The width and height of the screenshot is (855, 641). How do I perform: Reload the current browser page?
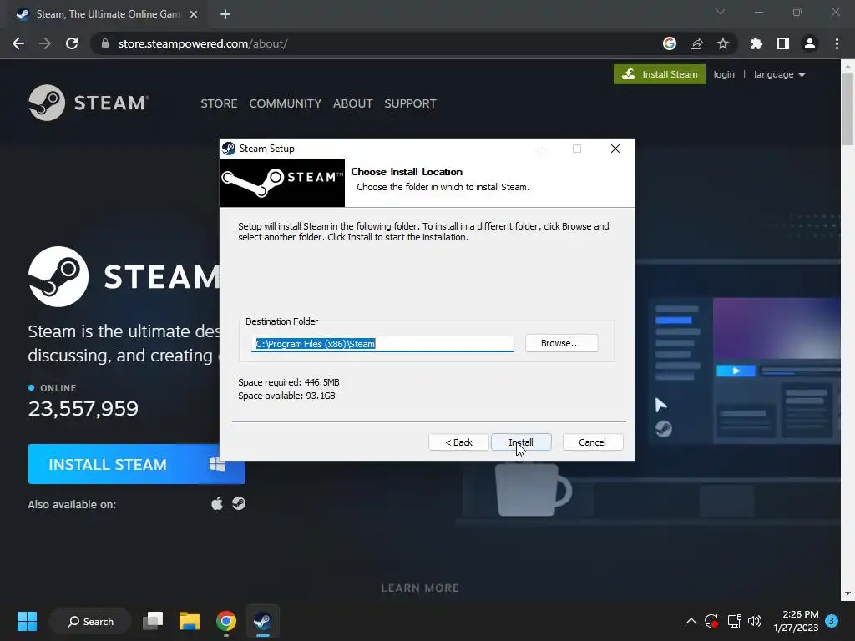(x=72, y=43)
